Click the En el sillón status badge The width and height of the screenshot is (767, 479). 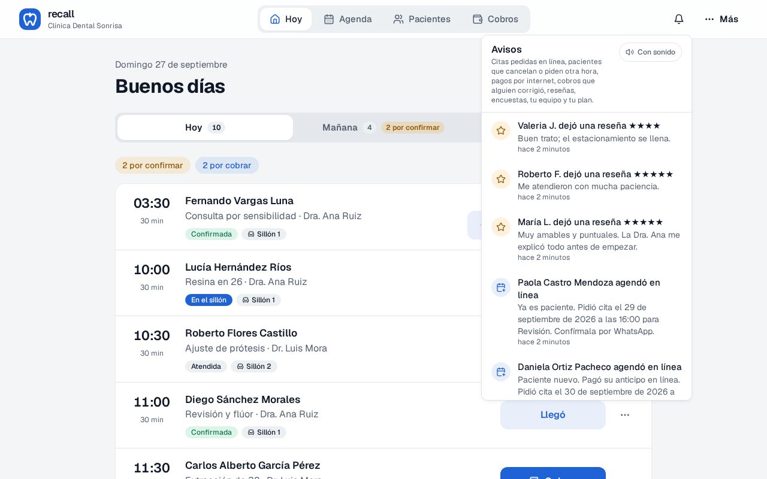209,300
